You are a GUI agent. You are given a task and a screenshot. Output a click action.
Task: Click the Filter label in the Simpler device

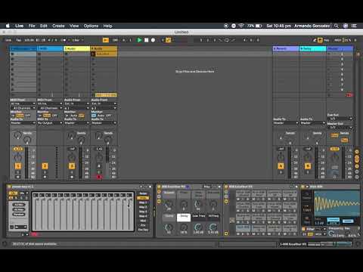pos(310,229)
